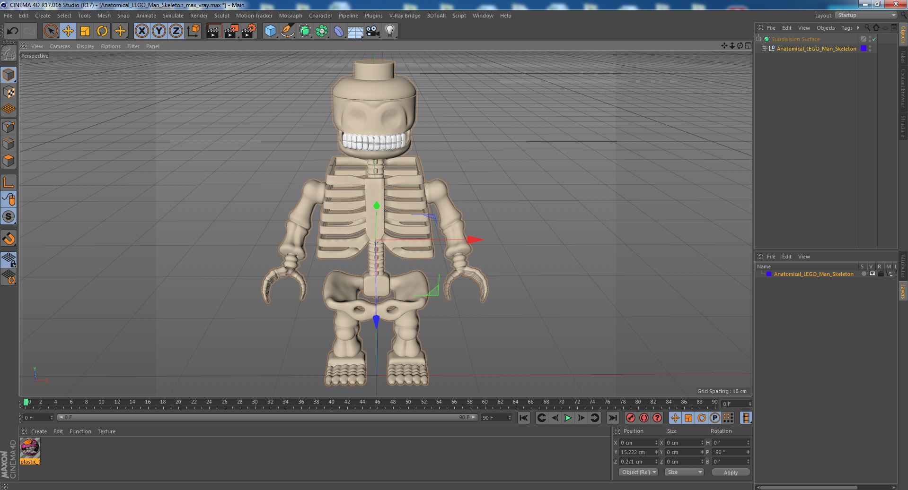Open the Spline pen tool icon
Screen dimensions: 908x490
coord(287,31)
